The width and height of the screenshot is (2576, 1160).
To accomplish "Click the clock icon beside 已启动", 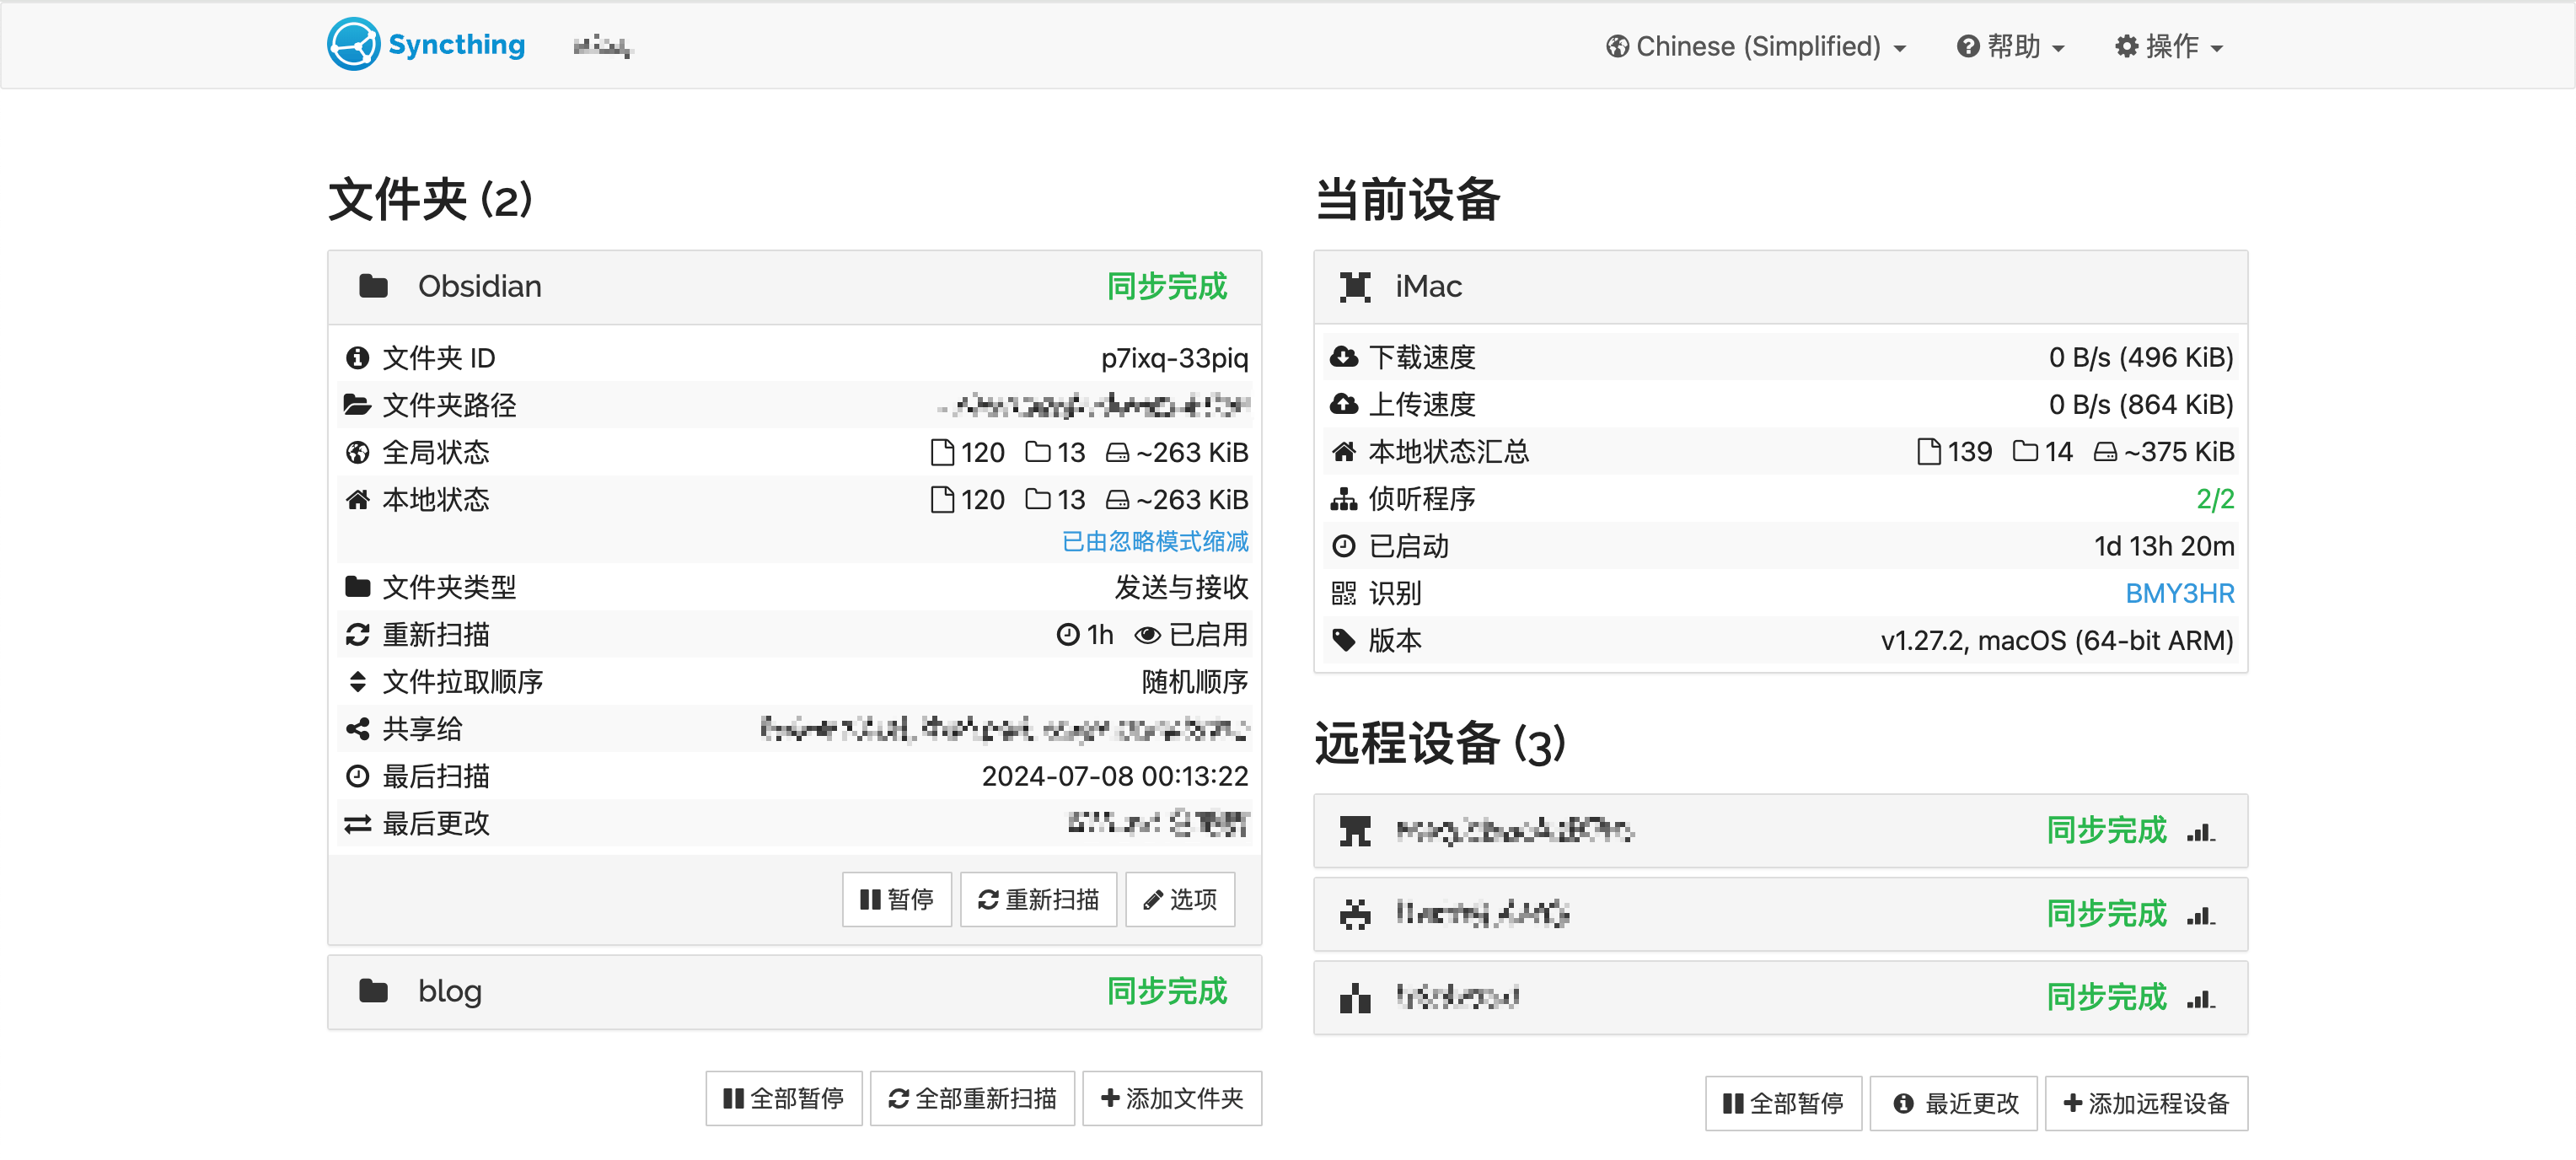I will (1344, 546).
